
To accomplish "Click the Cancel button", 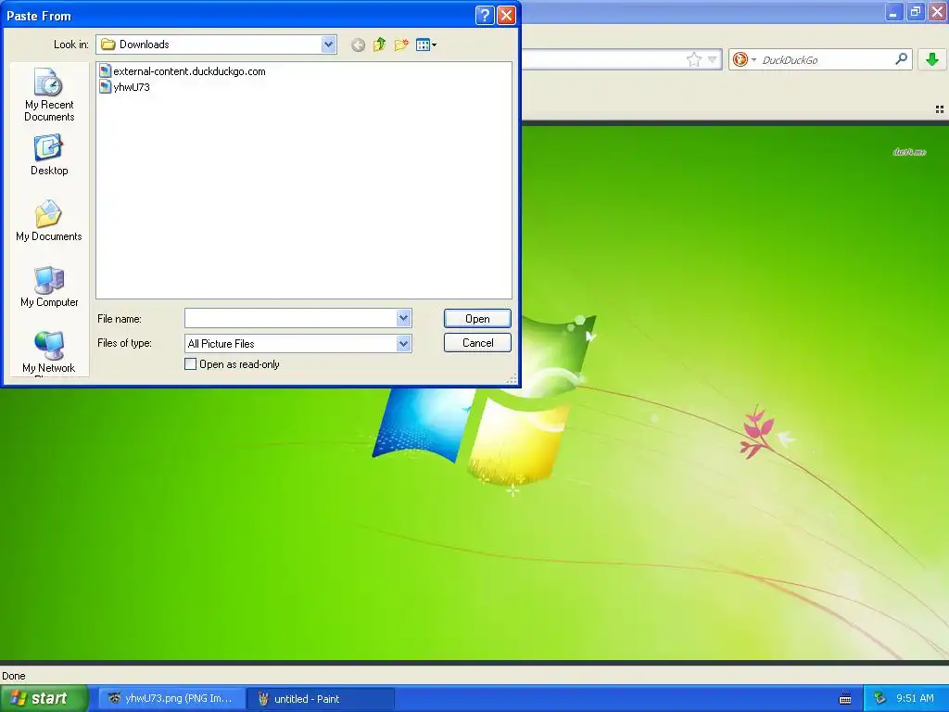I will click(x=477, y=343).
